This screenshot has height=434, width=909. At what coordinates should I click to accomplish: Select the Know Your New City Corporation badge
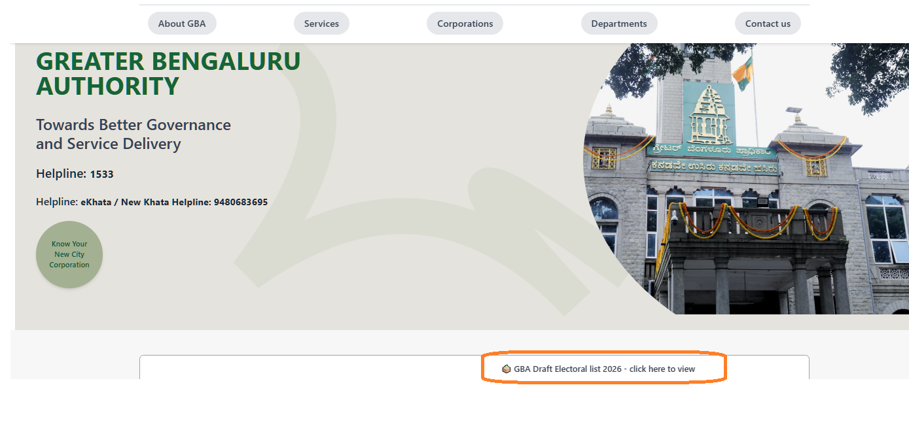tap(69, 254)
